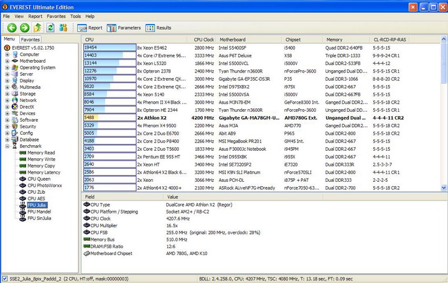Sort by the CL-RCD-RP-RAS column header
Image resolution: width=448 pixels, height=283 pixels.
pos(390,40)
